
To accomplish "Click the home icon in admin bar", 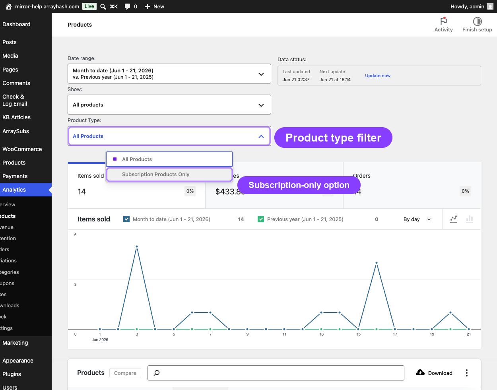I will pos(9,6).
